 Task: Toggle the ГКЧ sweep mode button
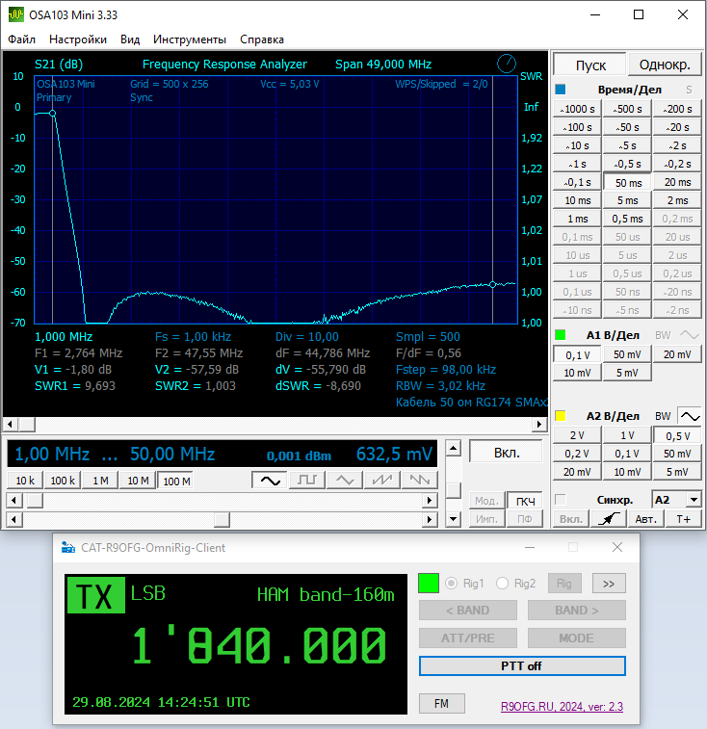pos(525,501)
